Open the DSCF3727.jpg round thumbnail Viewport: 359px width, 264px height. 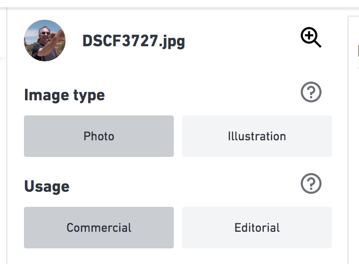[45, 41]
